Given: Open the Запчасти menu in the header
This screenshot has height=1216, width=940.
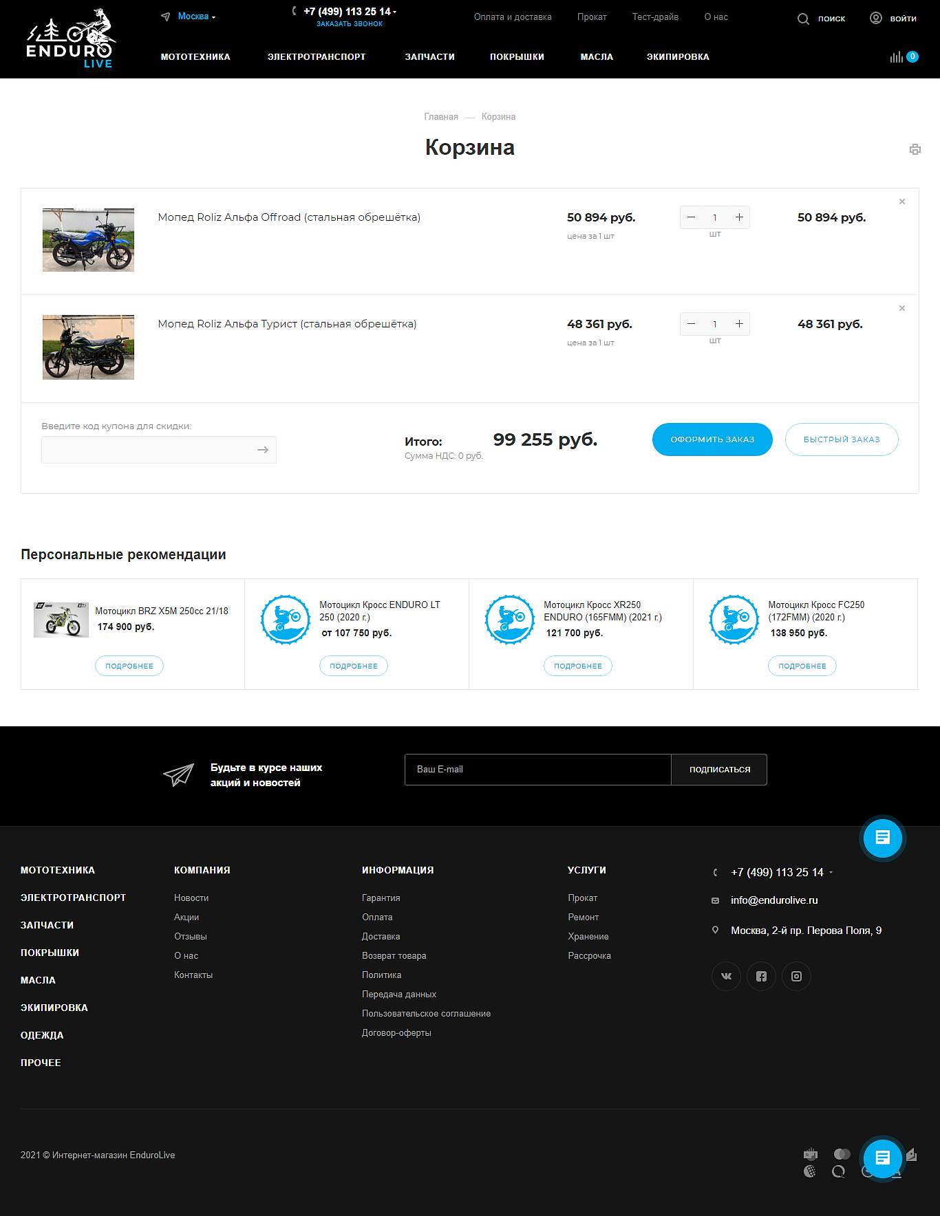Looking at the screenshot, I should click(429, 57).
